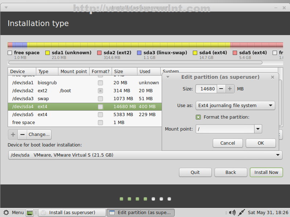
Task: Click the sda4 (ext4) yellow legend swatch
Action: tap(195, 53)
